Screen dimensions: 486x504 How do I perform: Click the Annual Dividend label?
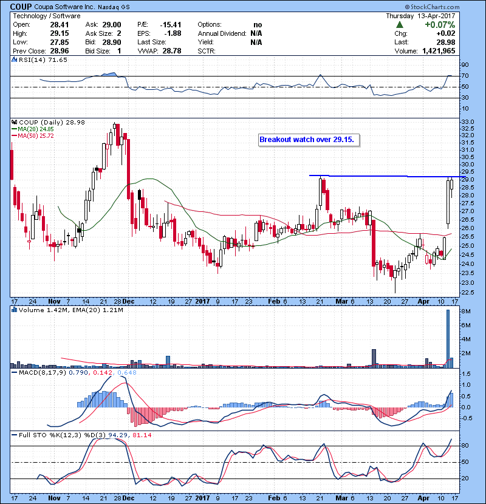coord(222,33)
